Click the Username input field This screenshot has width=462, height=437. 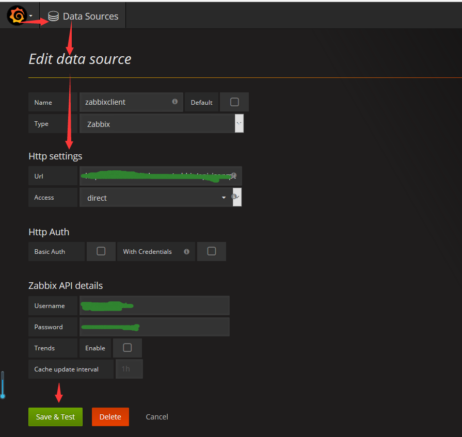[x=154, y=305]
